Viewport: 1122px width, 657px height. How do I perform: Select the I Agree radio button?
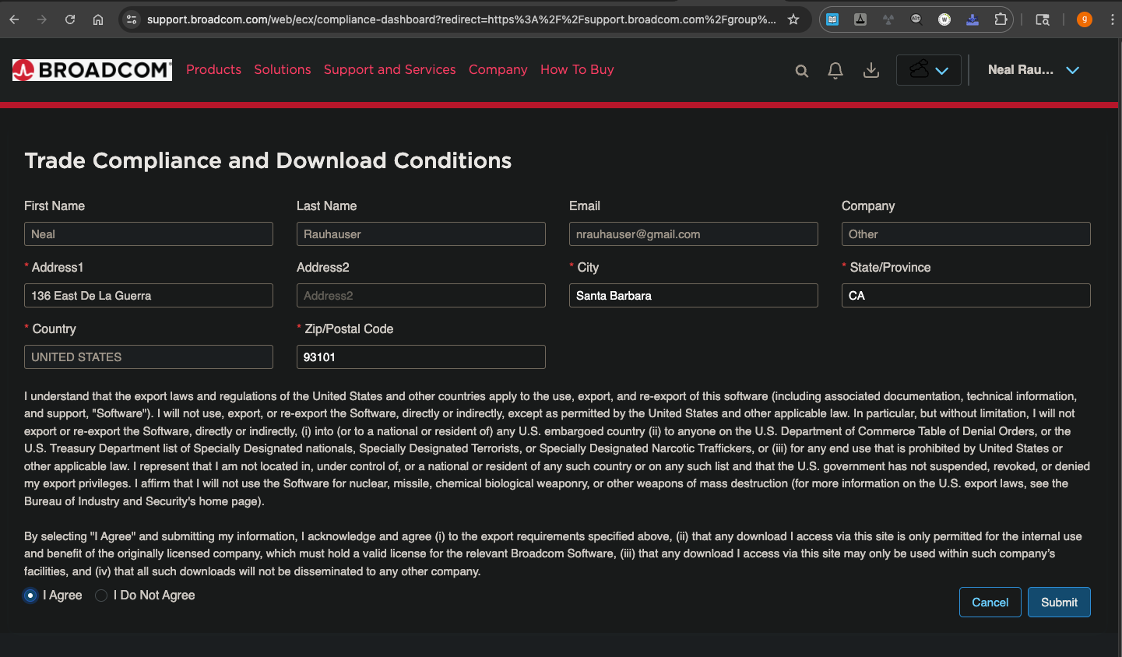pos(30,596)
